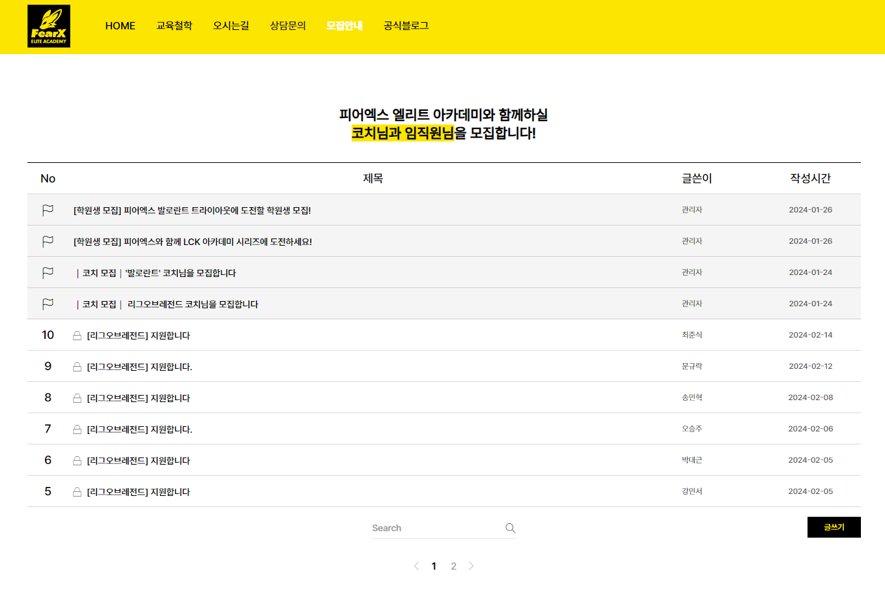Click the lock icon on post number 6

pyautogui.click(x=77, y=461)
